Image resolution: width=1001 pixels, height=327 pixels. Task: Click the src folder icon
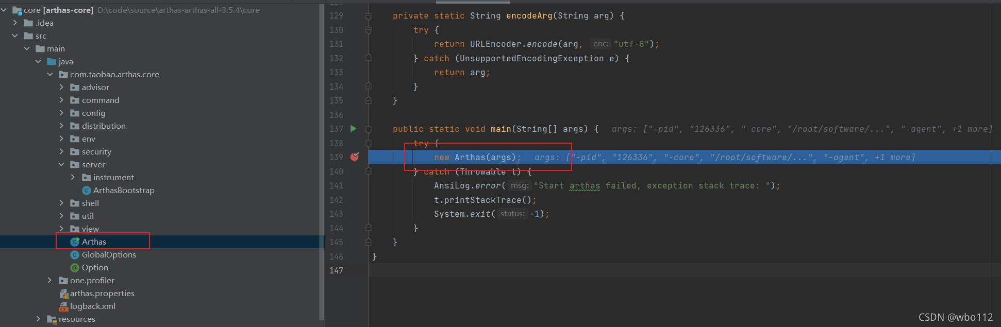[29, 36]
